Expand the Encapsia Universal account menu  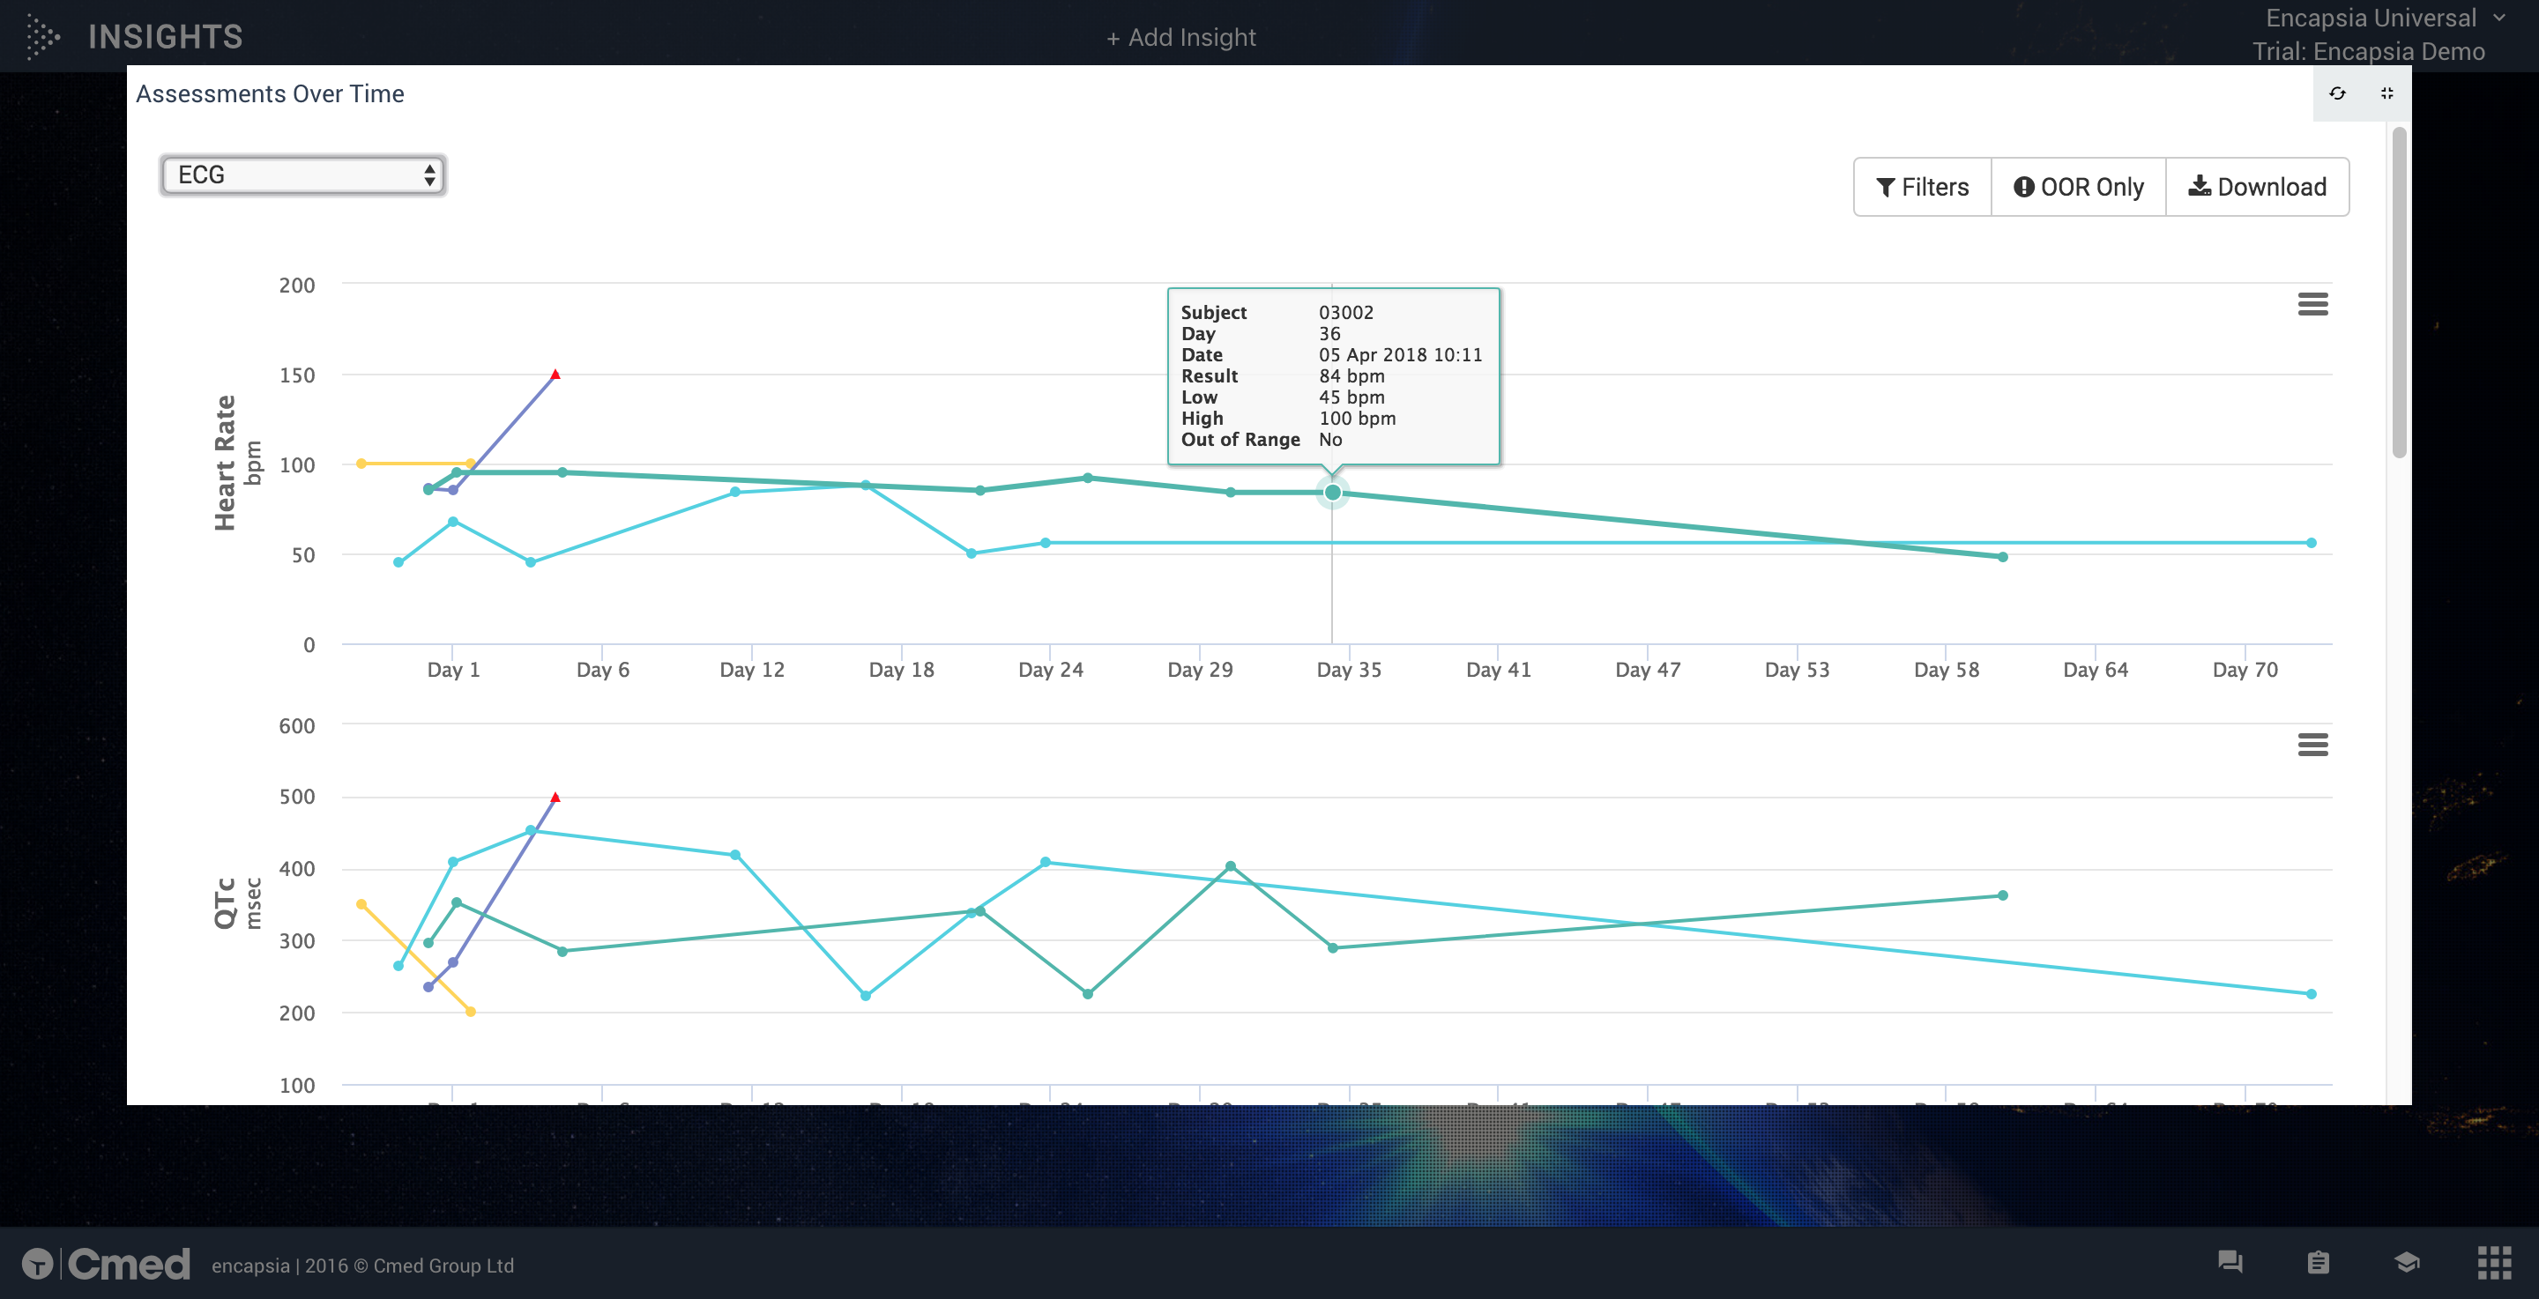2384,18
